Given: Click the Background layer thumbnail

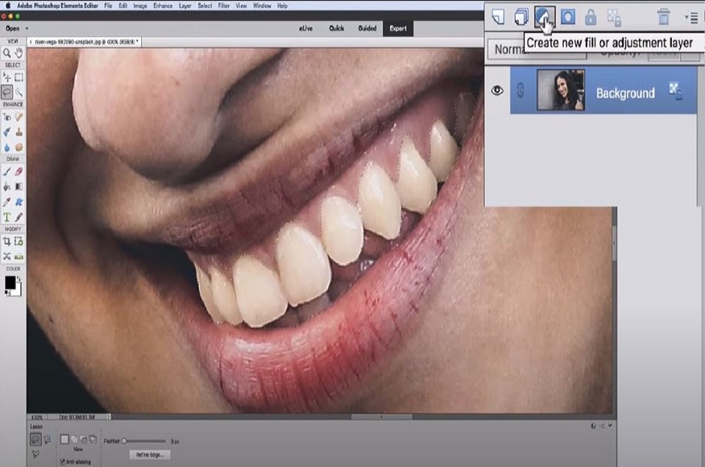Looking at the screenshot, I should [561, 90].
